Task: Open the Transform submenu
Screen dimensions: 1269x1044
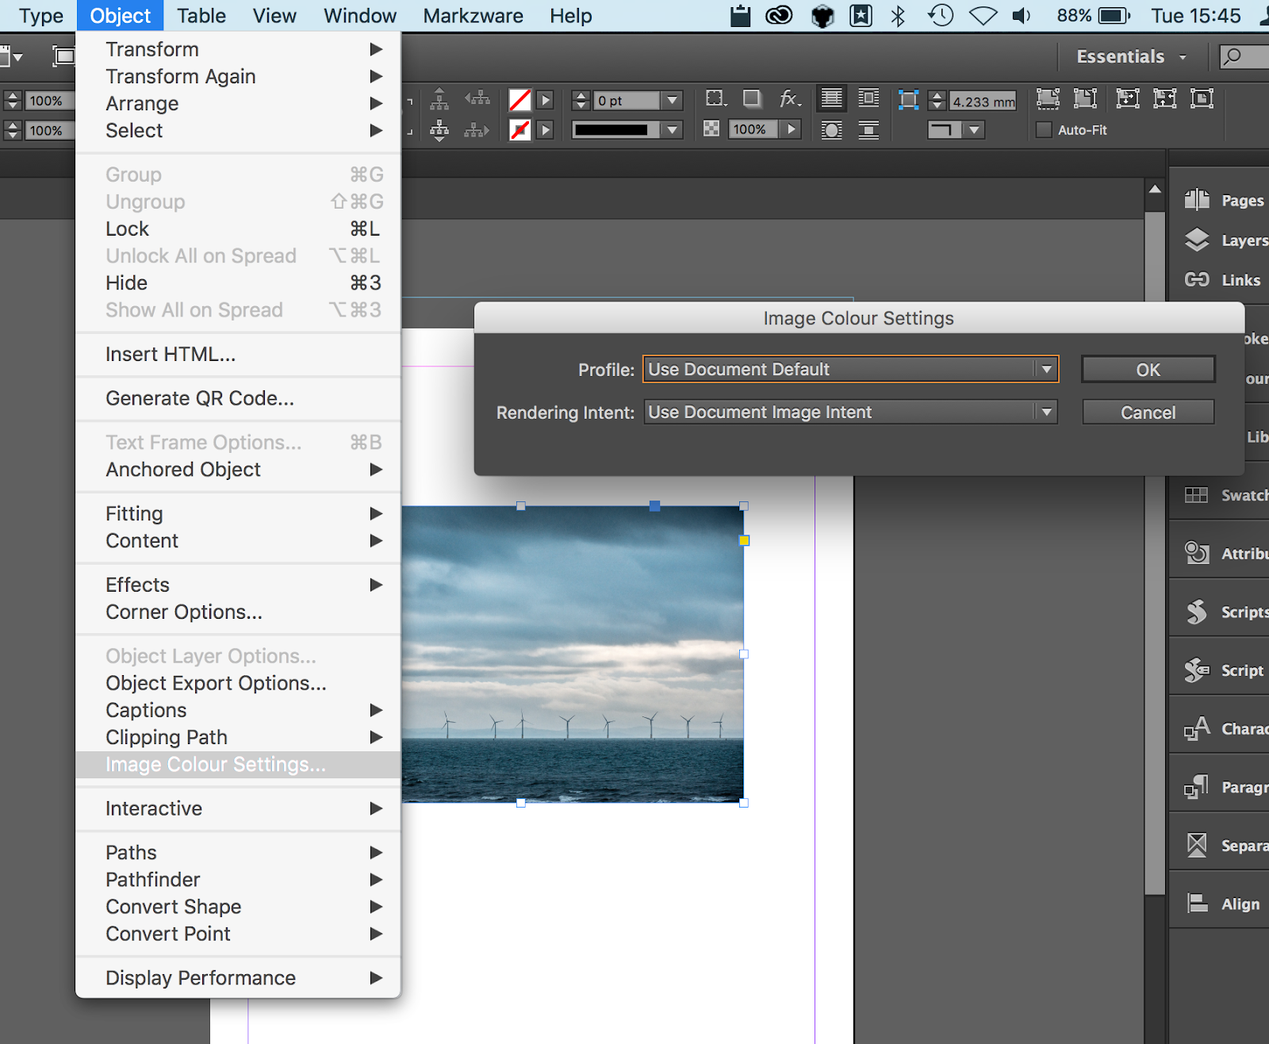Action: (x=238, y=49)
